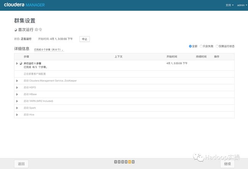This screenshot has height=169, width=248.
Task: Go to wizard step 2 badge
Action: click(x=119, y=162)
